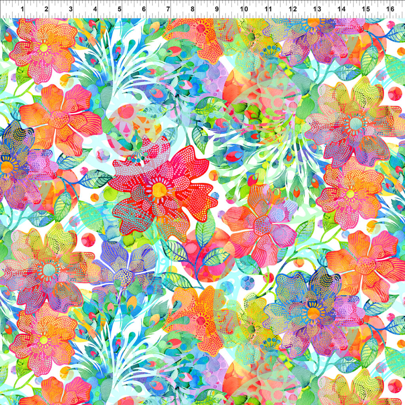Pick the "12" inch label on ruler
This screenshot has width=405, height=405.
click(x=293, y=9)
